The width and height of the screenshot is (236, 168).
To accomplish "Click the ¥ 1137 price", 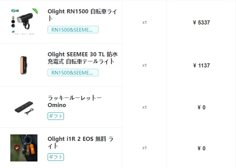I will 201,65.
